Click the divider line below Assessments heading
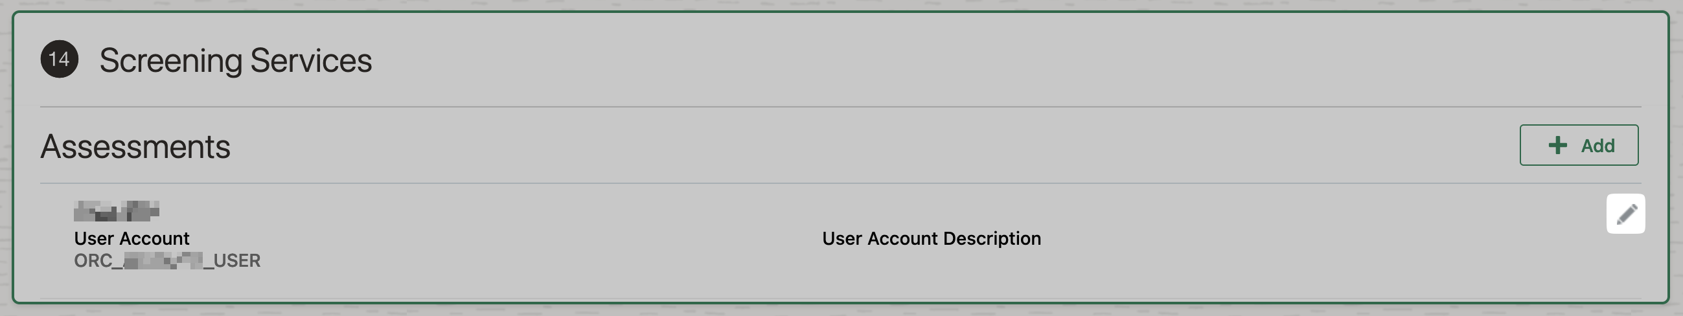The image size is (1683, 316). click(x=840, y=183)
